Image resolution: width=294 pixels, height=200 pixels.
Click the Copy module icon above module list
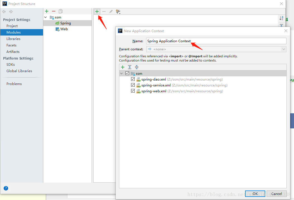(61, 11)
